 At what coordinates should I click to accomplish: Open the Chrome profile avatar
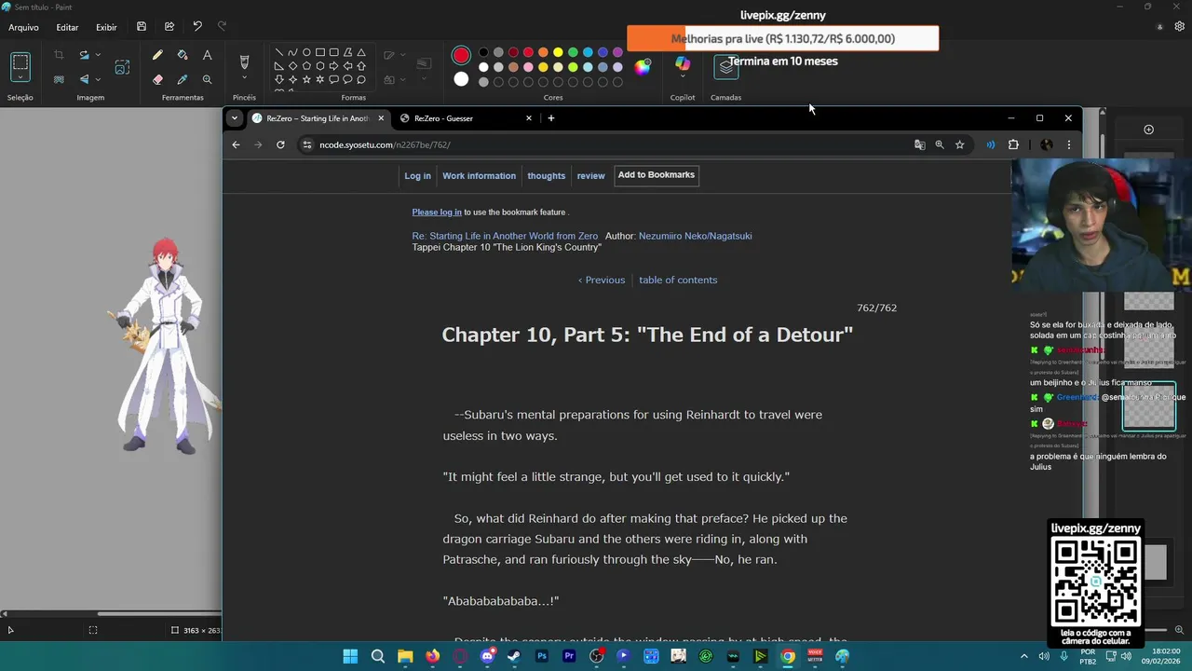1047,144
